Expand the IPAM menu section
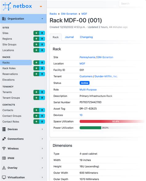Screen dimensions: 146x181 [23, 158]
